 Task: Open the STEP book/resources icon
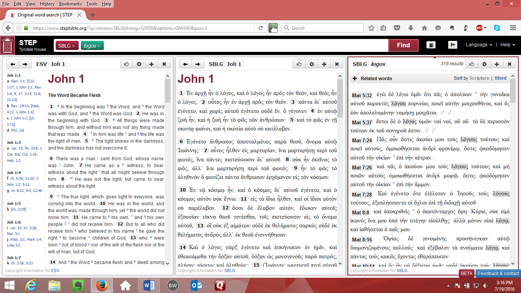(431, 45)
